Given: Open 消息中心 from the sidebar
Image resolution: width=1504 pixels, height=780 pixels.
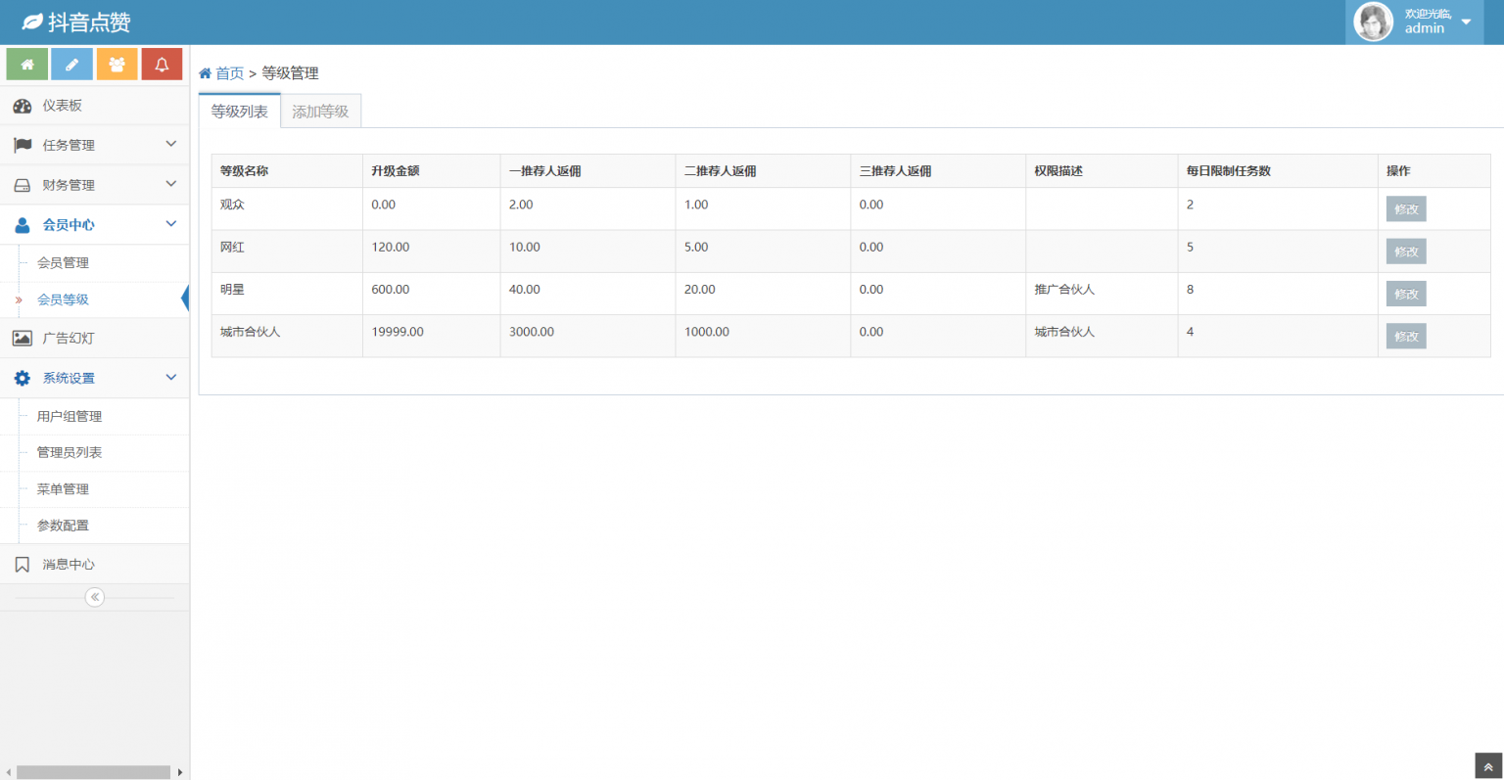Looking at the screenshot, I should [68, 565].
